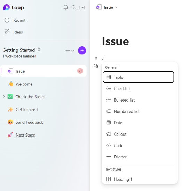Screen dimensions: 196x191
Task: Open the Issue title dropdown chevron
Action: [x=116, y=7]
